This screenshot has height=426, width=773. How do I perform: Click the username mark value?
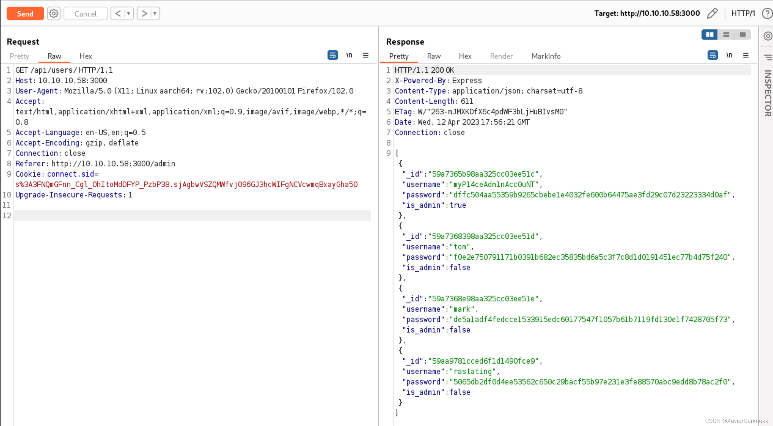coord(462,309)
